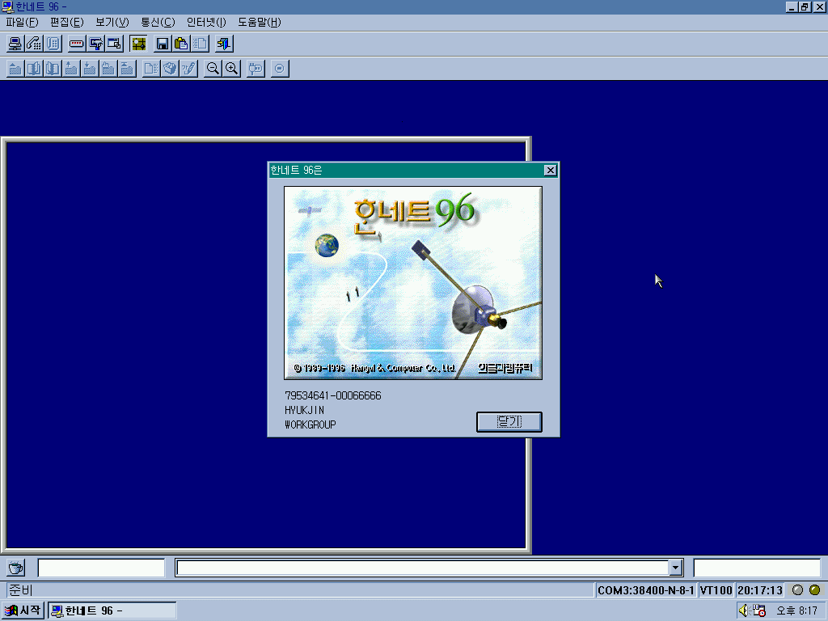Viewport: 828px width, 621px height.
Task: Click the yellow status indicator light
Action: pyautogui.click(x=815, y=589)
